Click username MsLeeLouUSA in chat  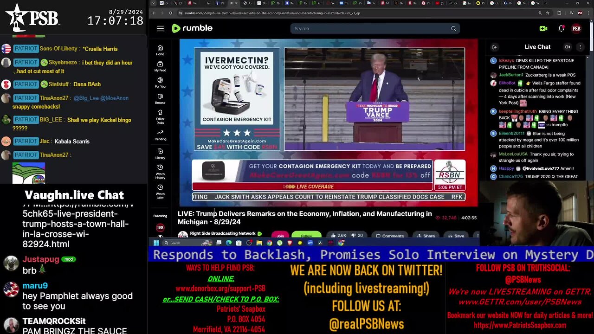tap(513, 154)
